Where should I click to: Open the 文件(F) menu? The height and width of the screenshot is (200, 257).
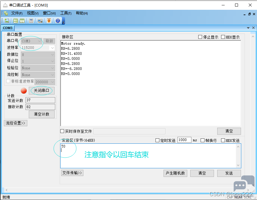(x=17, y=13)
